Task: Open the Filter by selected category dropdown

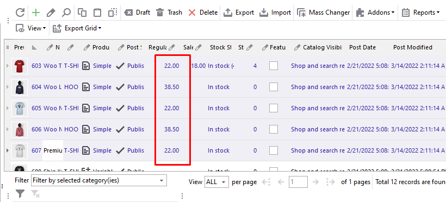Action: 98,180
